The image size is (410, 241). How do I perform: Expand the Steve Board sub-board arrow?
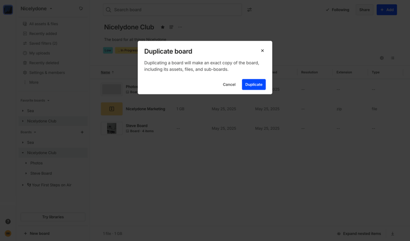coord(26,173)
